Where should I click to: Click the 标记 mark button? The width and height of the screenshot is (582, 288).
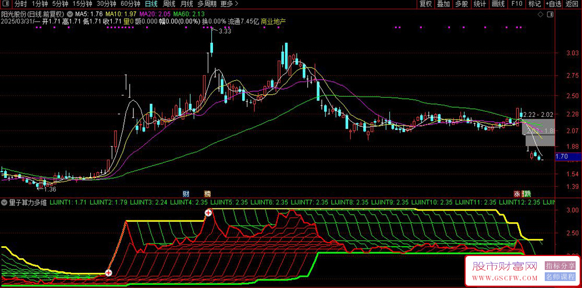[535, 4]
